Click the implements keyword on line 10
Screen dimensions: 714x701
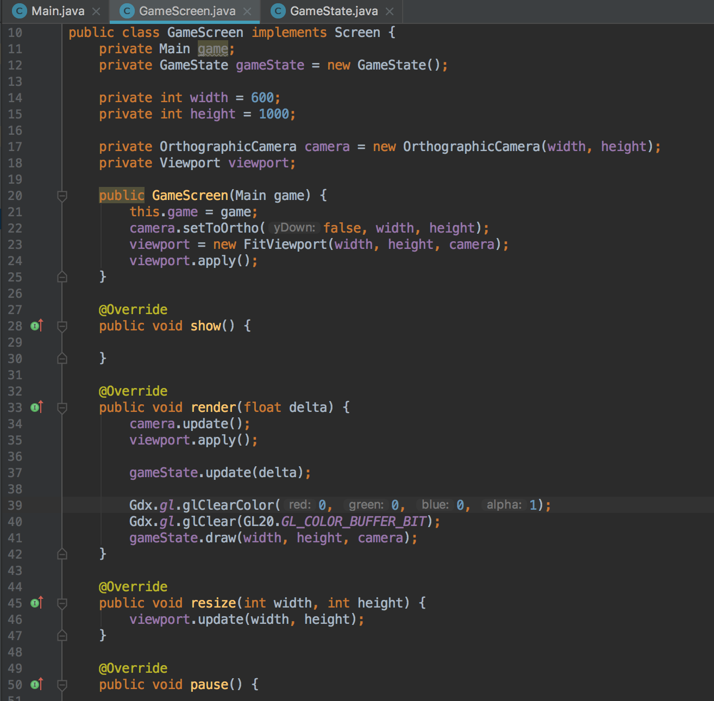(x=289, y=33)
